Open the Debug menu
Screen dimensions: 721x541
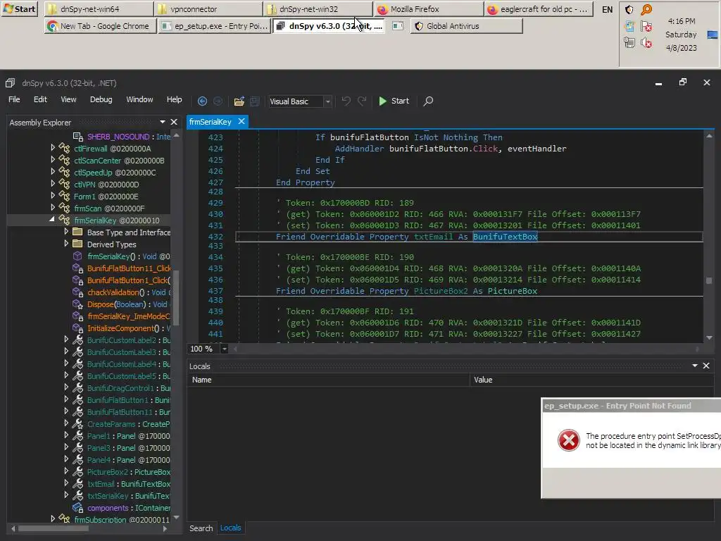pos(101,99)
